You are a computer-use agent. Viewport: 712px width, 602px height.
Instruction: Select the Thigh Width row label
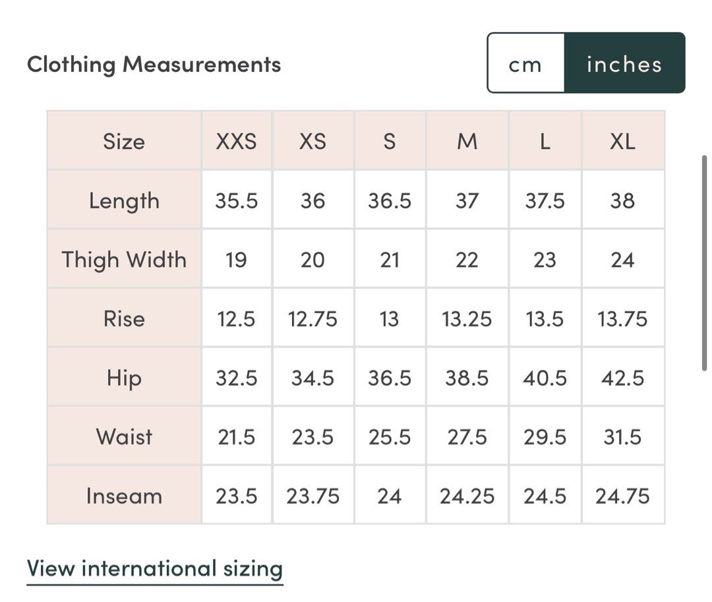[124, 259]
